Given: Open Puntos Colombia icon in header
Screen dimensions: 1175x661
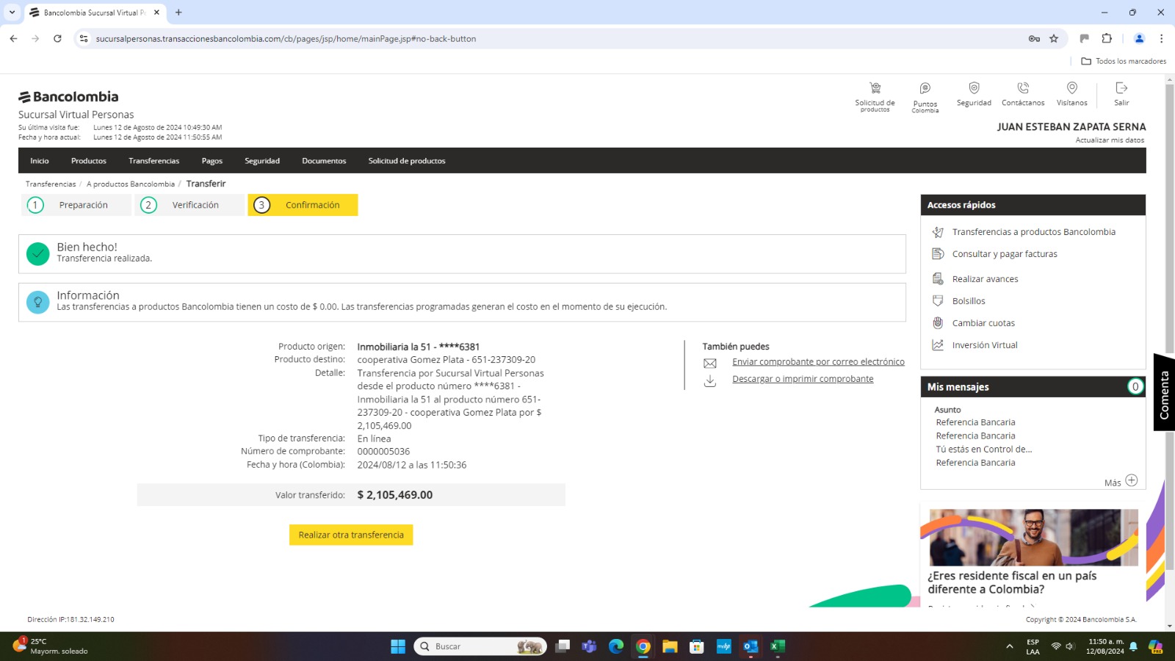Looking at the screenshot, I should [x=925, y=88].
